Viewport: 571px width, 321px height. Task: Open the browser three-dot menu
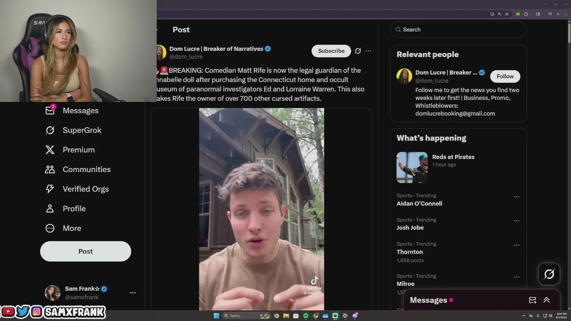566,14
